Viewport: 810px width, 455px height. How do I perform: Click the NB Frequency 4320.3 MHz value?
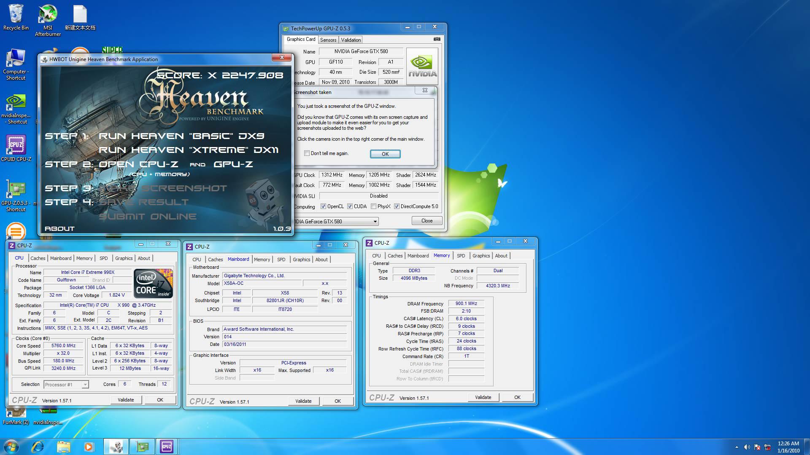(498, 286)
